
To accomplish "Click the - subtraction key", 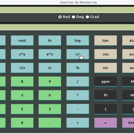I will click(78, 109).
